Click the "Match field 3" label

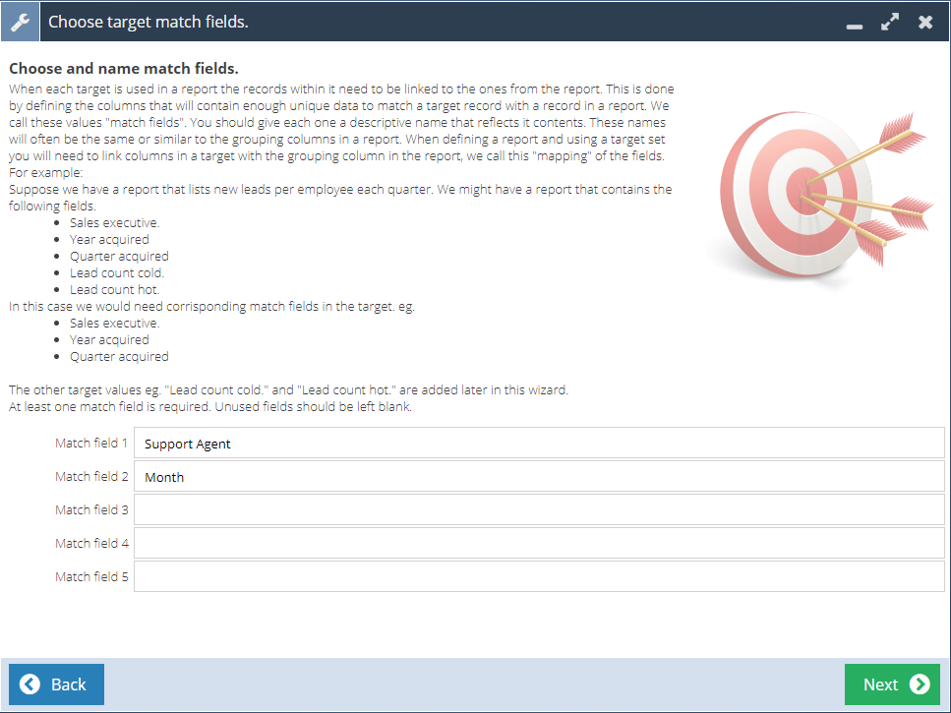91,509
